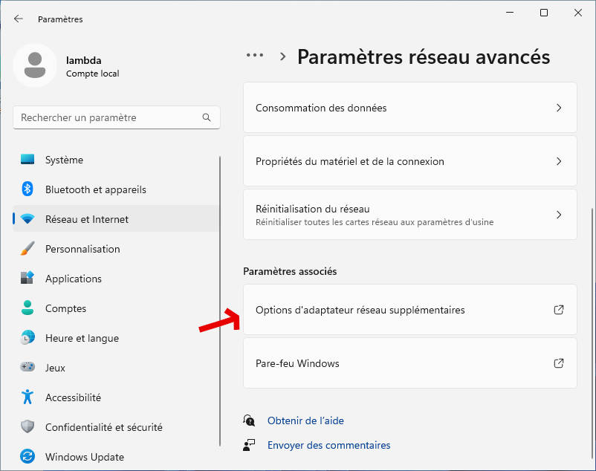The width and height of the screenshot is (596, 471).
Task: Click the Obtenir de l'aide link
Action: [x=305, y=420]
